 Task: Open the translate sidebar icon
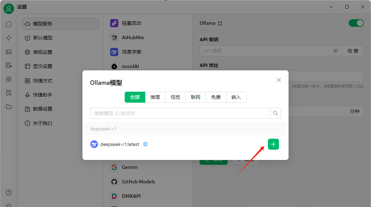coord(9,66)
